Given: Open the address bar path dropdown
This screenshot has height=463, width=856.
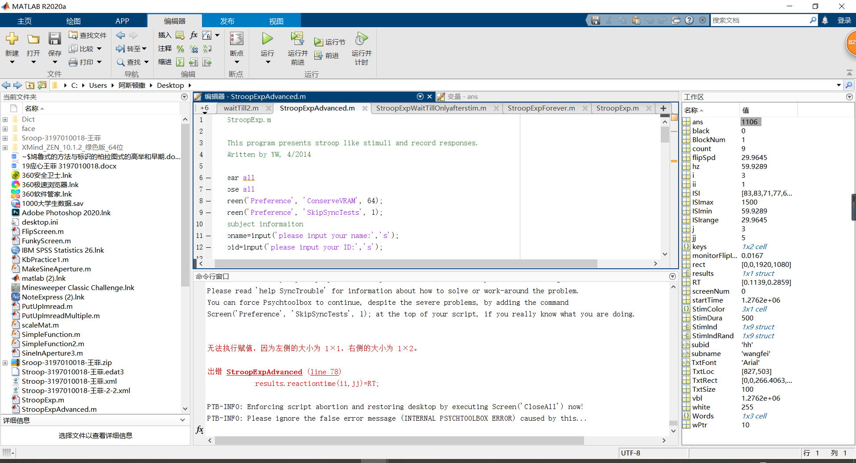Looking at the screenshot, I should click(839, 85).
